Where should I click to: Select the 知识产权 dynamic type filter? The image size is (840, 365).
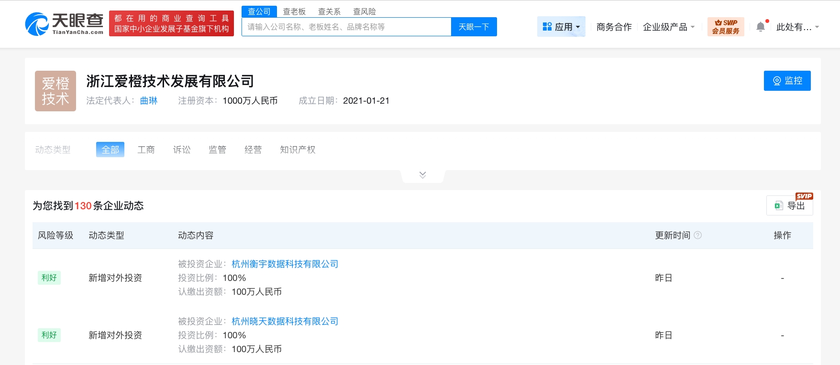pos(298,150)
